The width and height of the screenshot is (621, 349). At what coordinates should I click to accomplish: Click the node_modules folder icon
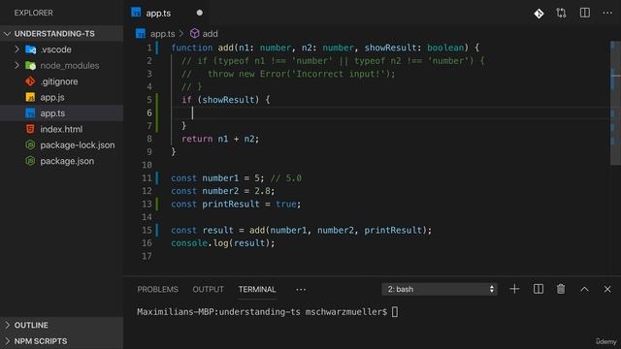30,65
